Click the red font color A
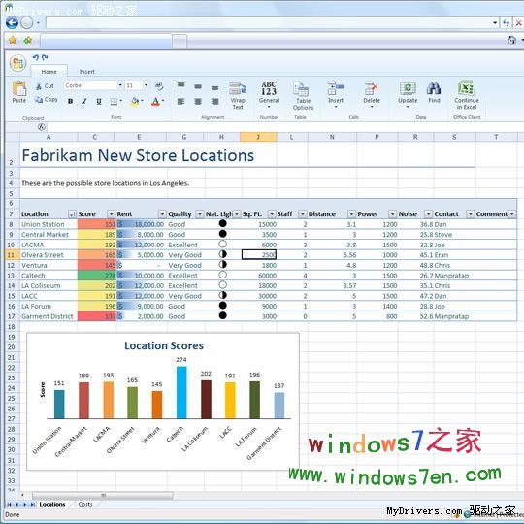 pos(155,101)
